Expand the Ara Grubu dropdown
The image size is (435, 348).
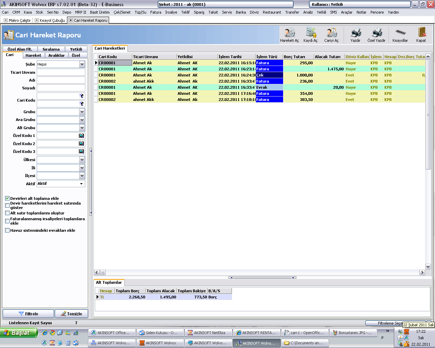click(x=82, y=120)
